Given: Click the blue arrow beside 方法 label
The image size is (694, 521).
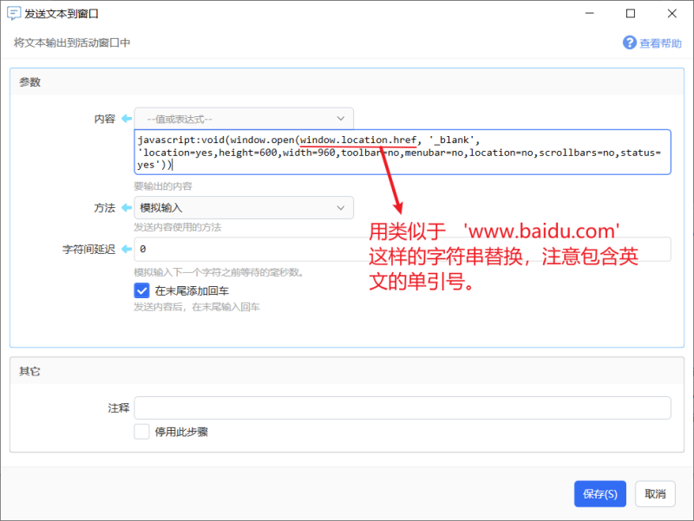Looking at the screenshot, I should pos(127,207).
